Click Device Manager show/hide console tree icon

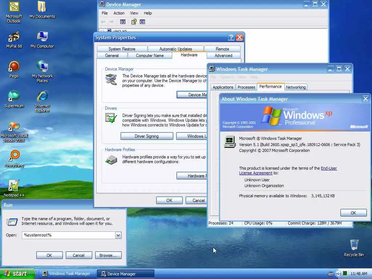[123, 22]
